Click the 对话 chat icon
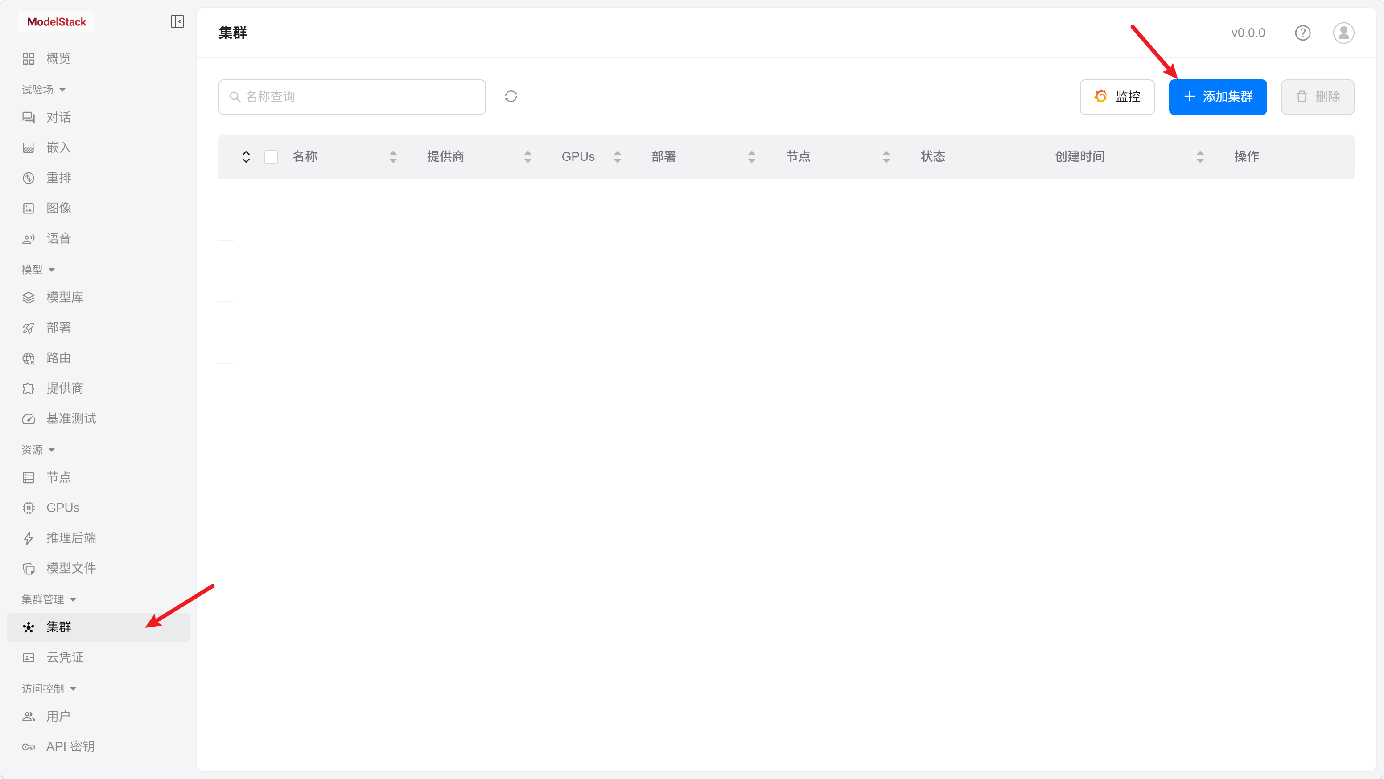The height and width of the screenshot is (779, 1384). coord(29,118)
